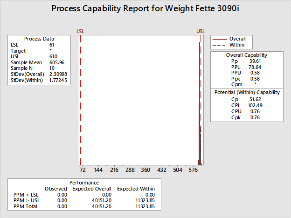Click the 'Process Data' heading
The width and height of the screenshot is (291, 218).
coord(39,39)
